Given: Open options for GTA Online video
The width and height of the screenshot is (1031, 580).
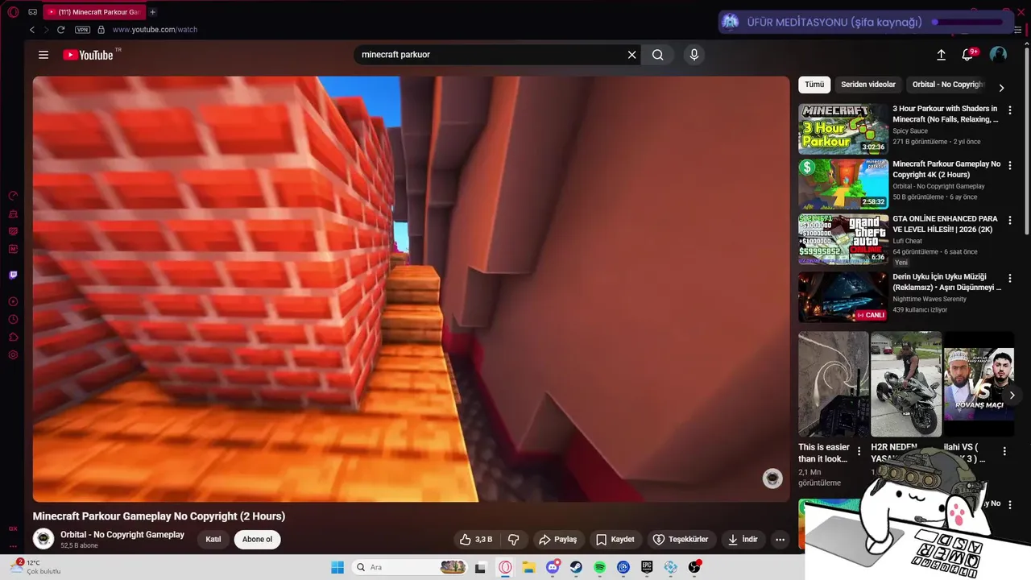Looking at the screenshot, I should point(1010,220).
